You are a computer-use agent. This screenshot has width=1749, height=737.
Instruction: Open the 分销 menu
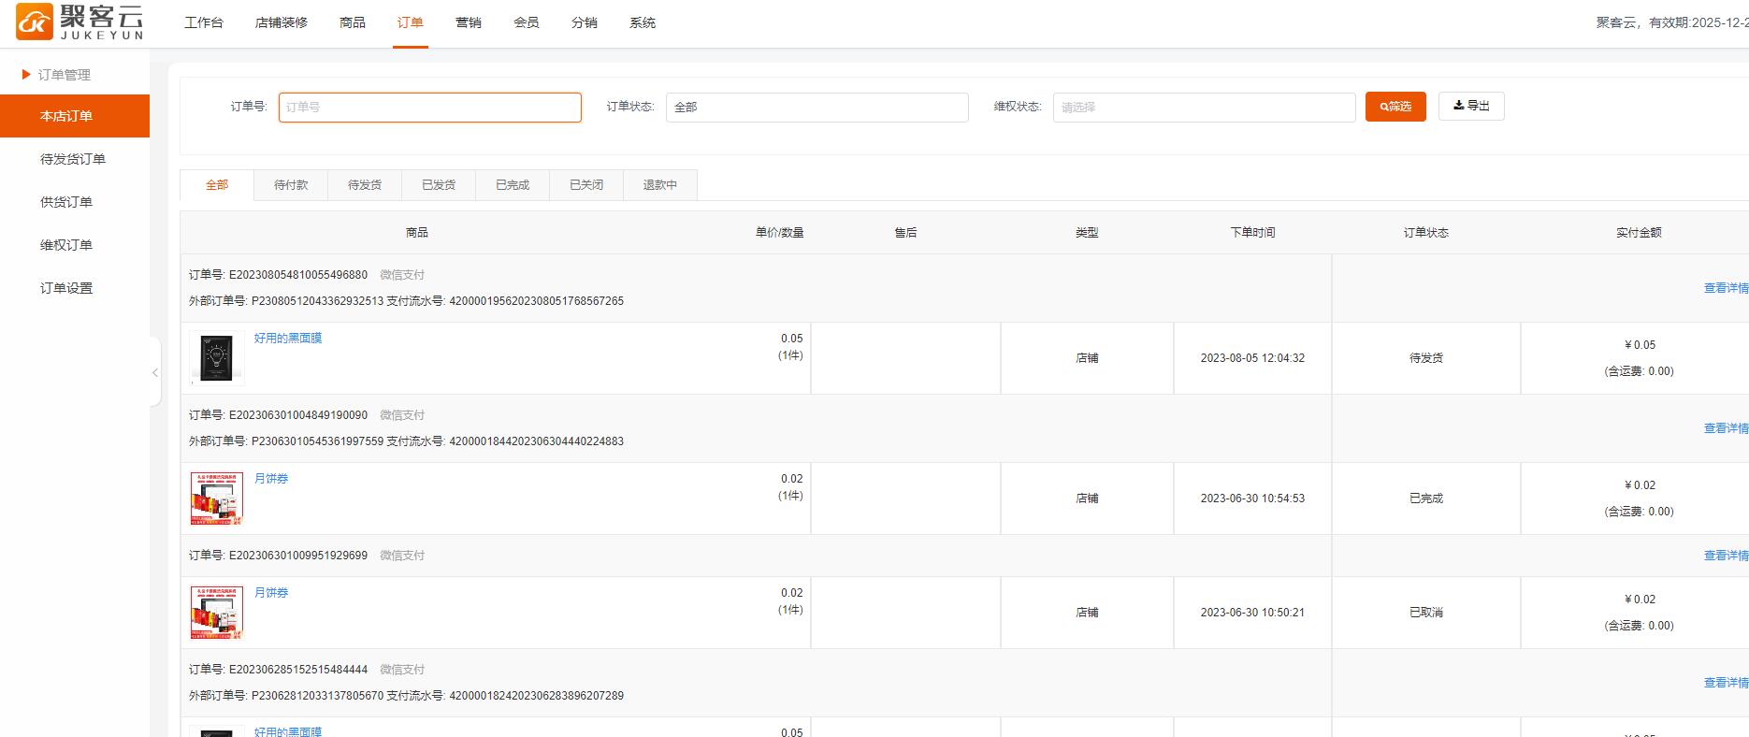pos(585,22)
